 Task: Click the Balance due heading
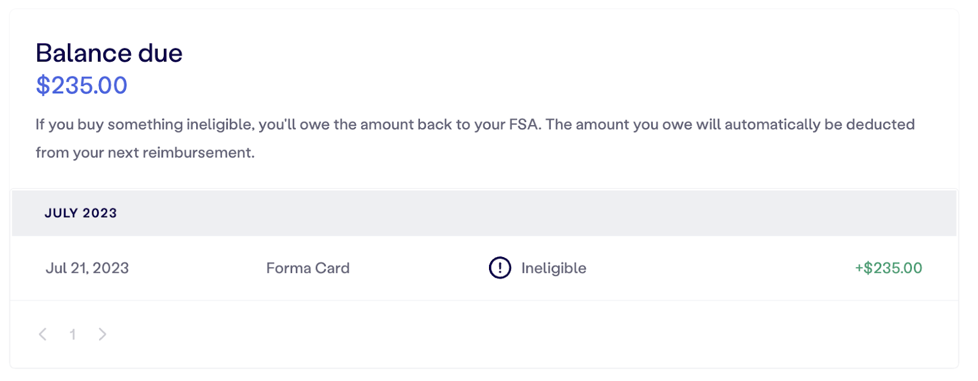(x=109, y=53)
